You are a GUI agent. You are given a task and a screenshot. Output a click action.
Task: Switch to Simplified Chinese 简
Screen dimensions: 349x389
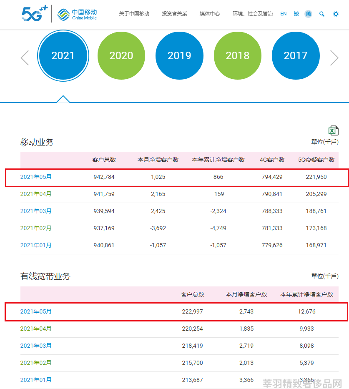308,14
